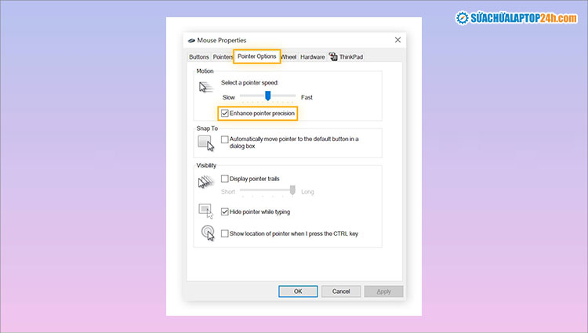This screenshot has width=588, height=333.
Task: Close the Mouse Properties dialog
Action: click(x=397, y=40)
